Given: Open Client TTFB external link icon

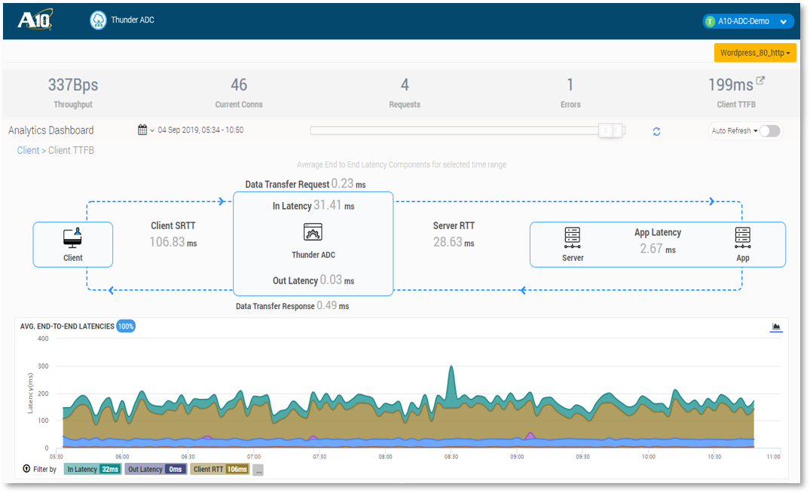Looking at the screenshot, I should click(x=760, y=80).
